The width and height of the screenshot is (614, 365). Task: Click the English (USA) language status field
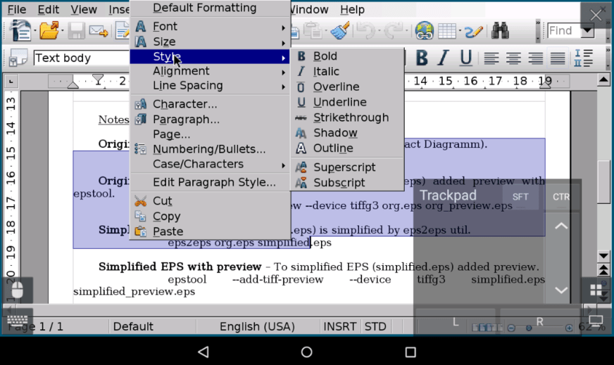(x=257, y=326)
